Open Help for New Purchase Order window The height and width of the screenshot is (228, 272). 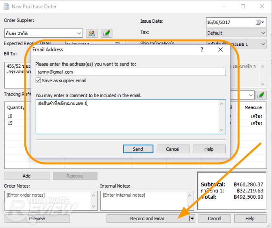[x=250, y=219]
